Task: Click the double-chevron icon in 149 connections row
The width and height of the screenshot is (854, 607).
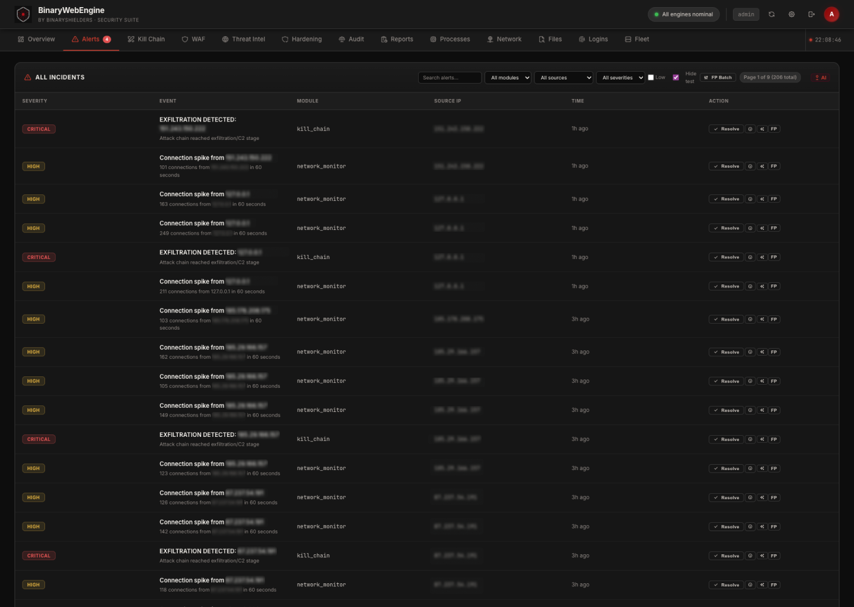Action: tap(762, 410)
